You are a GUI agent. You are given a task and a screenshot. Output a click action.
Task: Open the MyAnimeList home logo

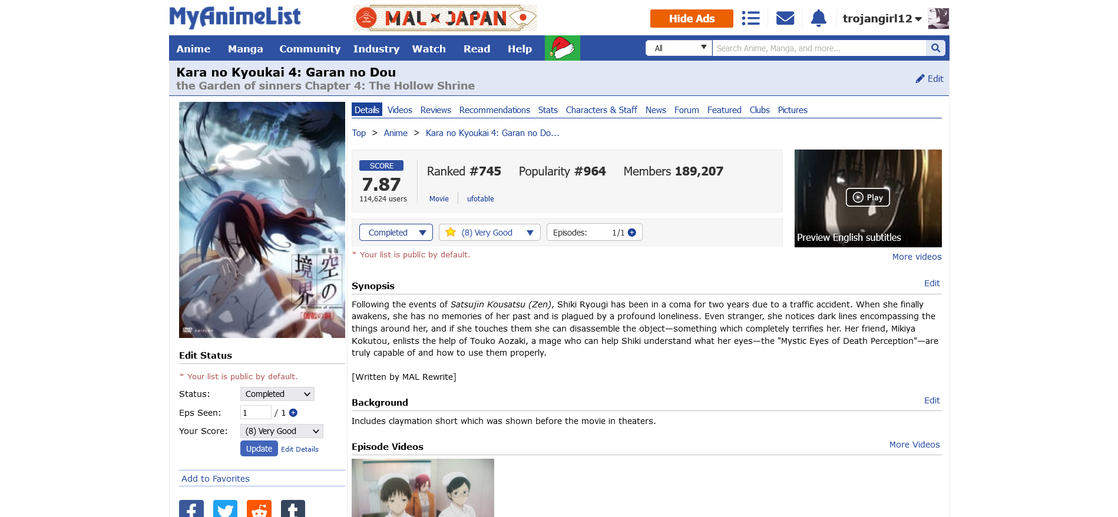235,17
